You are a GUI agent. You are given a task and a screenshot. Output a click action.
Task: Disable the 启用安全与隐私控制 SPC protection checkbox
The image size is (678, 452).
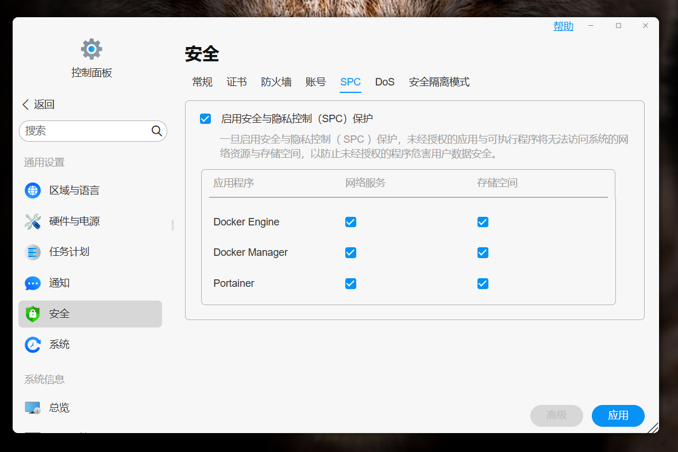coord(205,119)
